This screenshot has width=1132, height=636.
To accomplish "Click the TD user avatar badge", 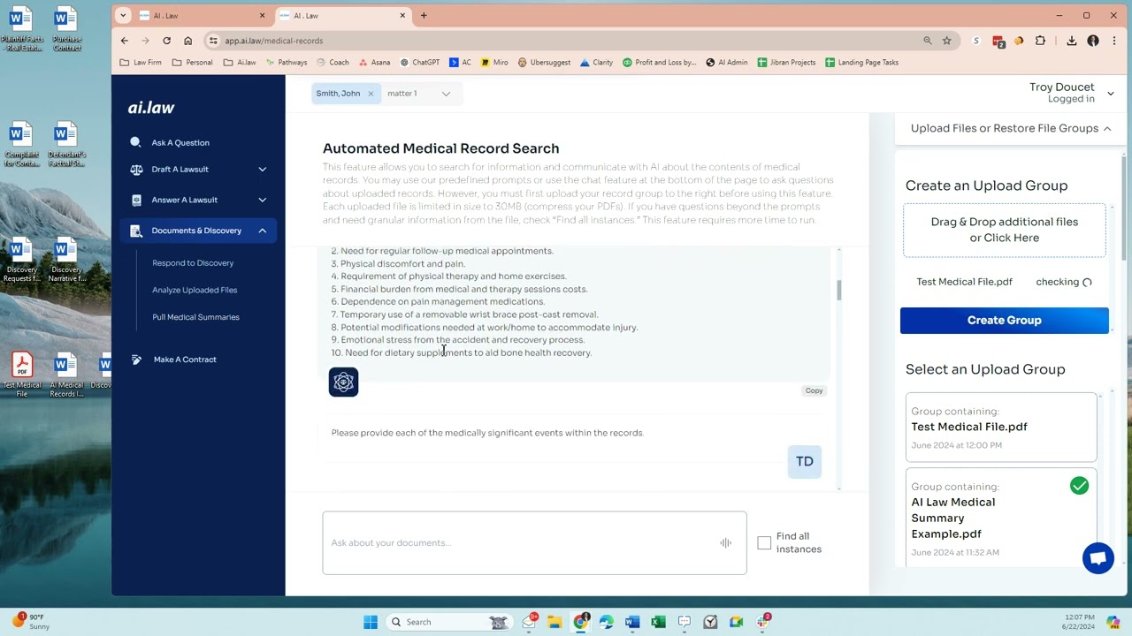I will click(x=804, y=461).
